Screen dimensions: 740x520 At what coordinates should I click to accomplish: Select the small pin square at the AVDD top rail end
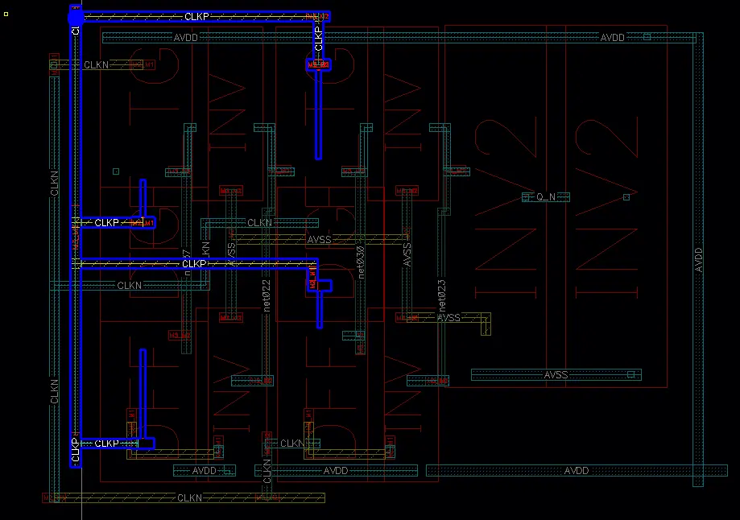tap(647, 36)
